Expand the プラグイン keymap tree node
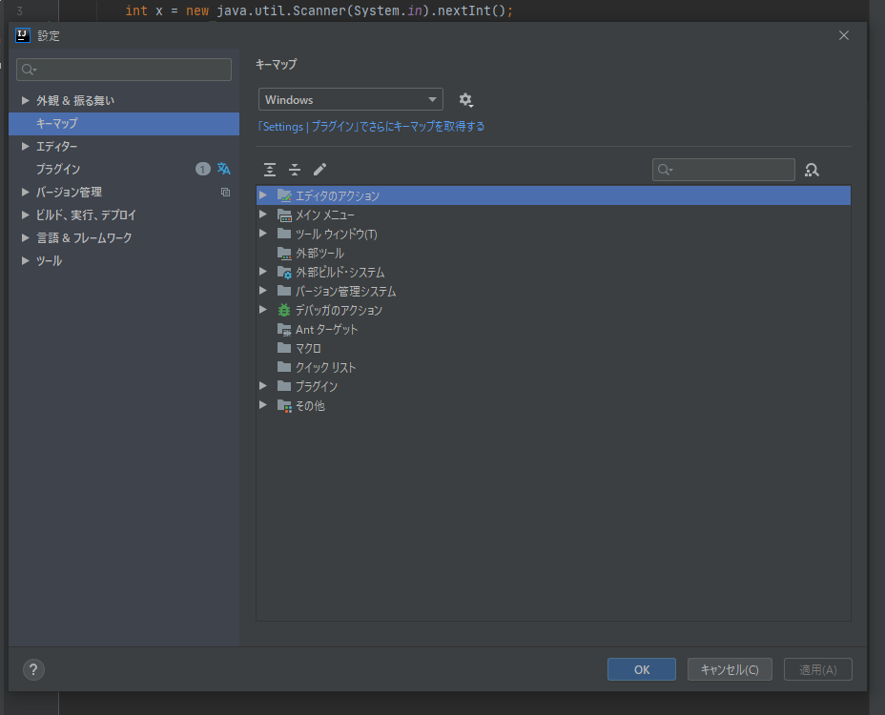The width and height of the screenshot is (885, 715). [263, 385]
